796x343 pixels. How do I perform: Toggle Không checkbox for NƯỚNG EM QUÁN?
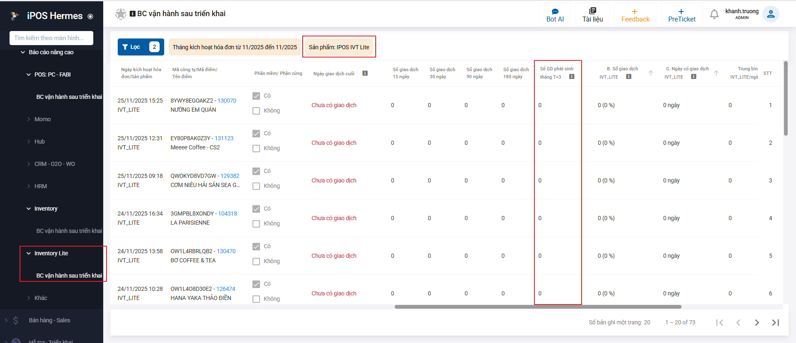point(256,111)
